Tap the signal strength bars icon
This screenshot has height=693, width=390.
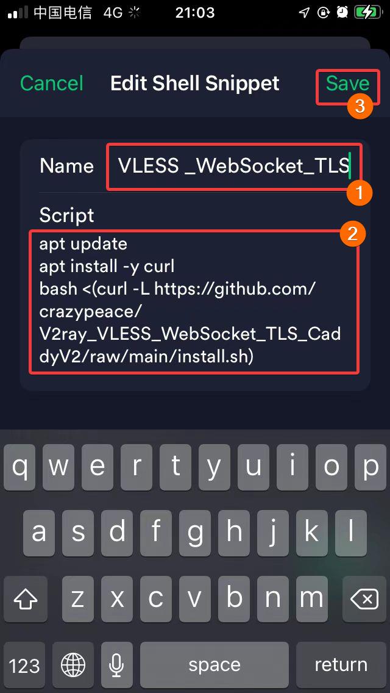click(x=18, y=13)
